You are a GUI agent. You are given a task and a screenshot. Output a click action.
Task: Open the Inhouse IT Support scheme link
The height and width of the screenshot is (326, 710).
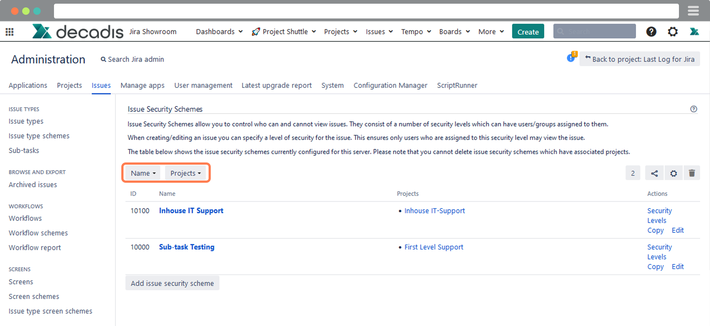point(191,210)
